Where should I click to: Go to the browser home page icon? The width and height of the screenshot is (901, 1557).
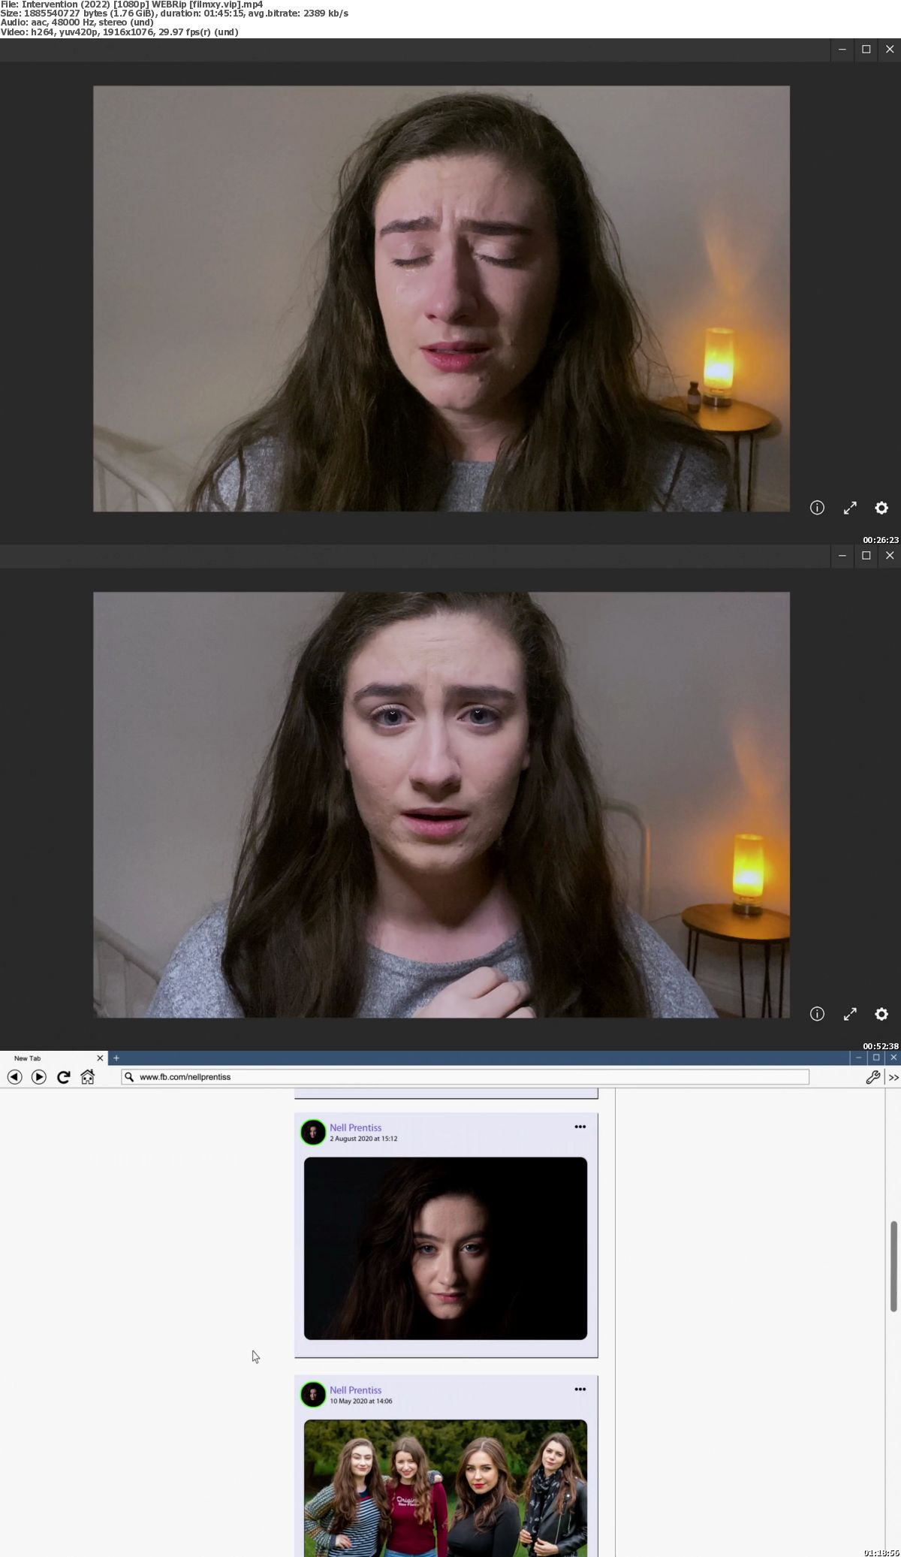[88, 1077]
